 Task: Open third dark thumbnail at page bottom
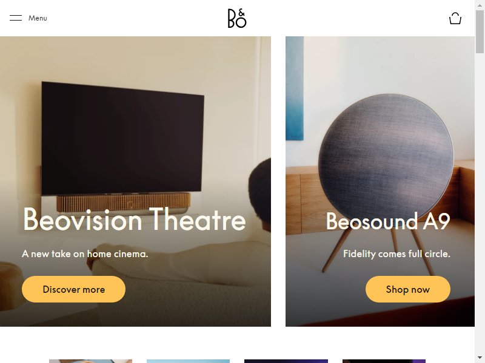click(286, 361)
